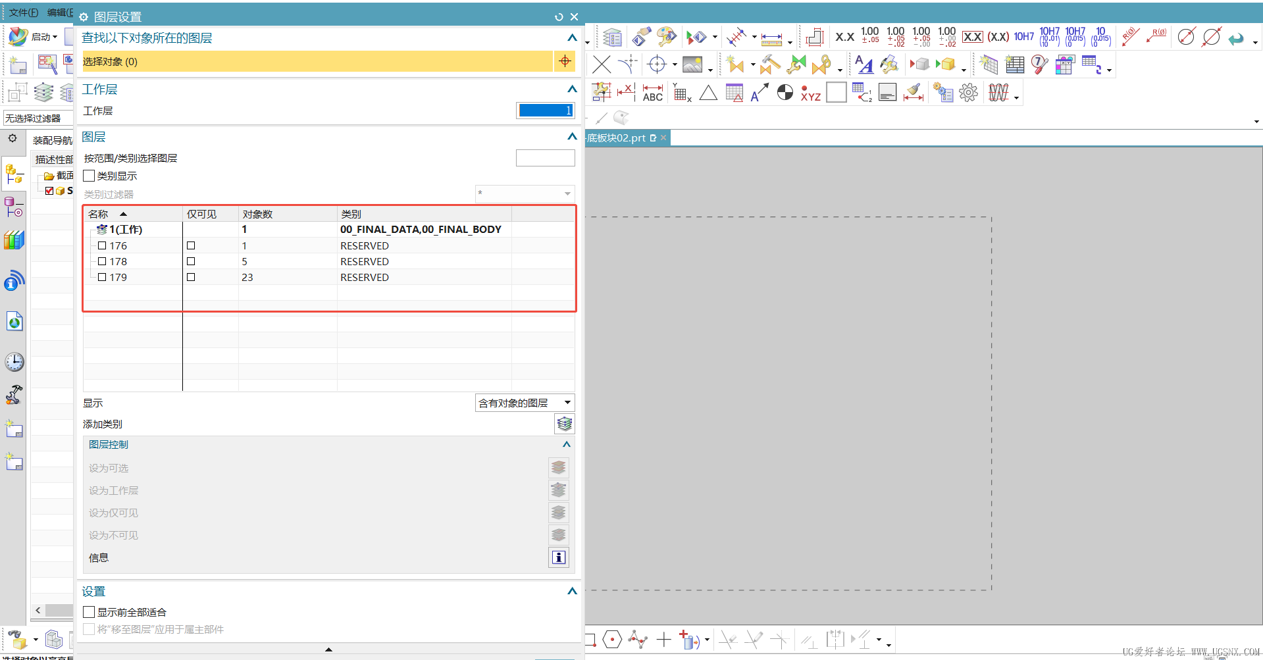
Task: Click the '按范围/类别选择图层' input field
Action: [x=546, y=158]
